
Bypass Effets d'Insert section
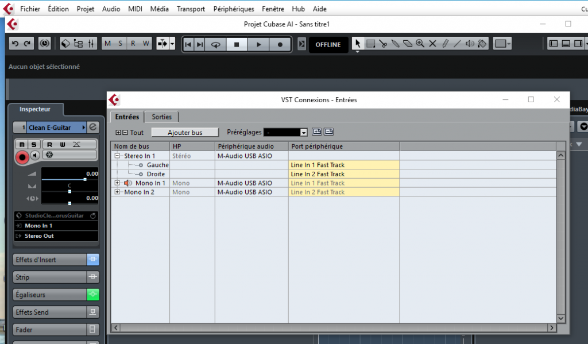coord(93,259)
